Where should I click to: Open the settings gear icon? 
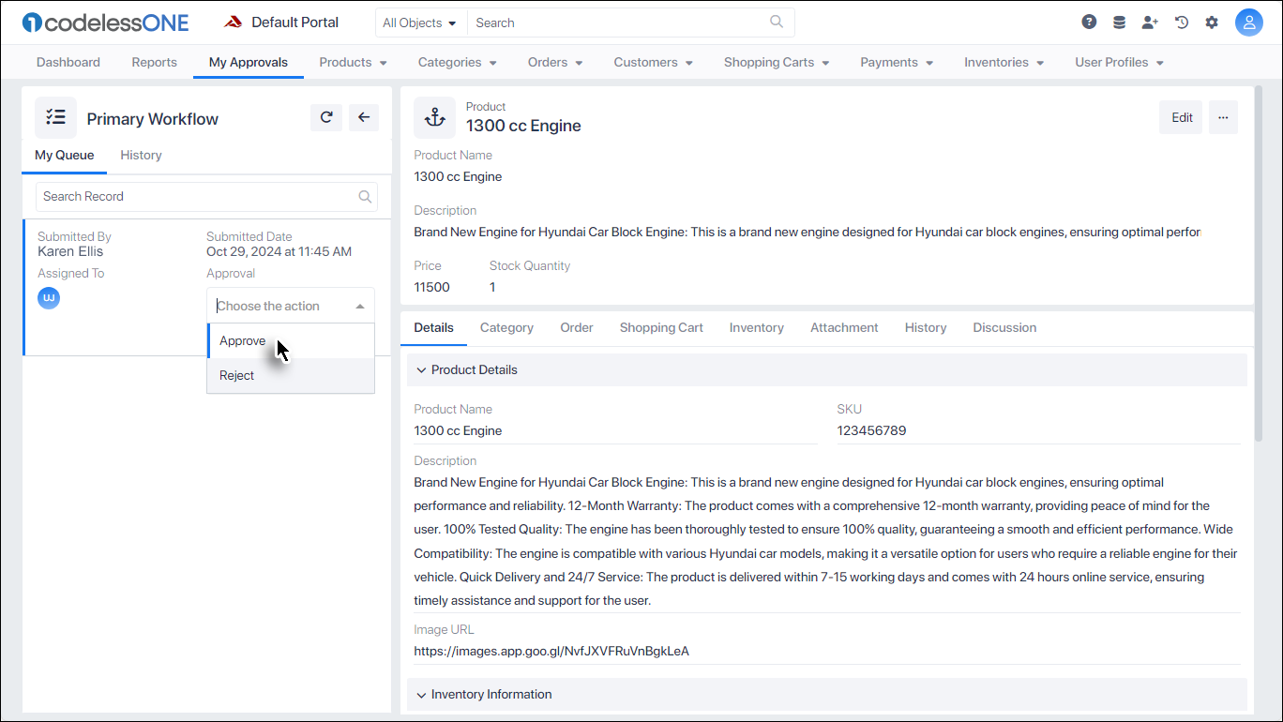click(1212, 21)
